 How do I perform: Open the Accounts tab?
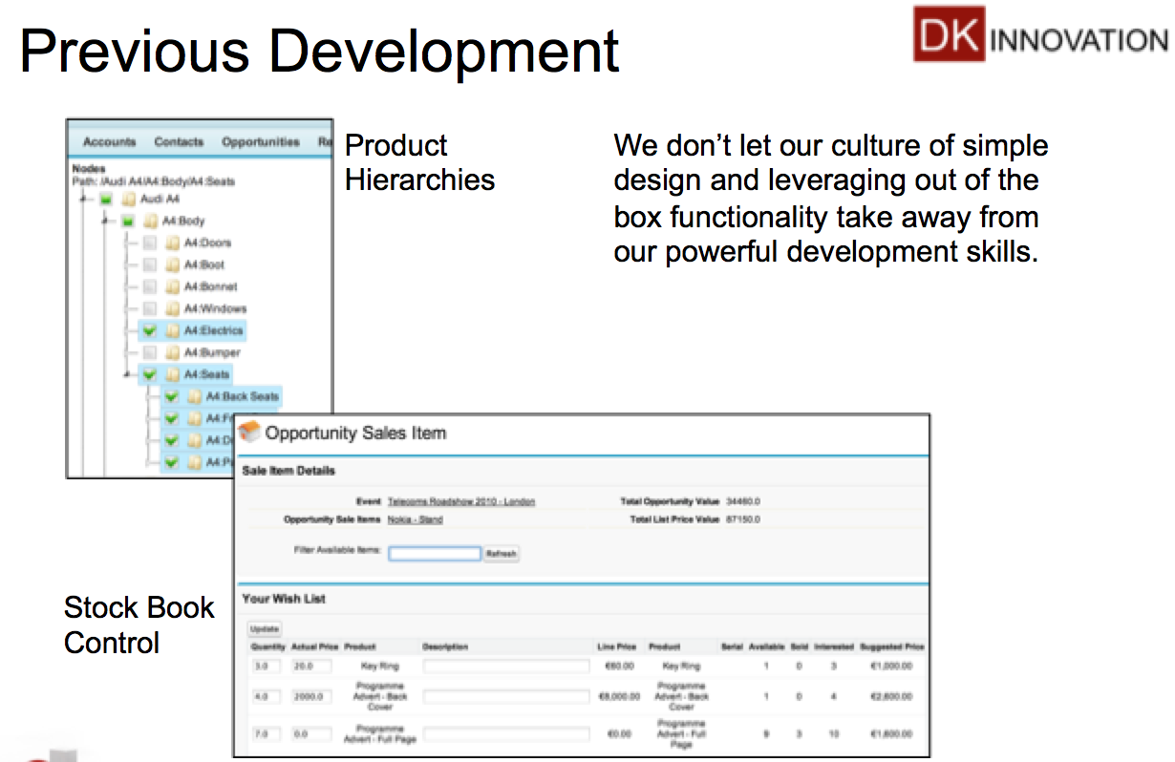pos(110,142)
